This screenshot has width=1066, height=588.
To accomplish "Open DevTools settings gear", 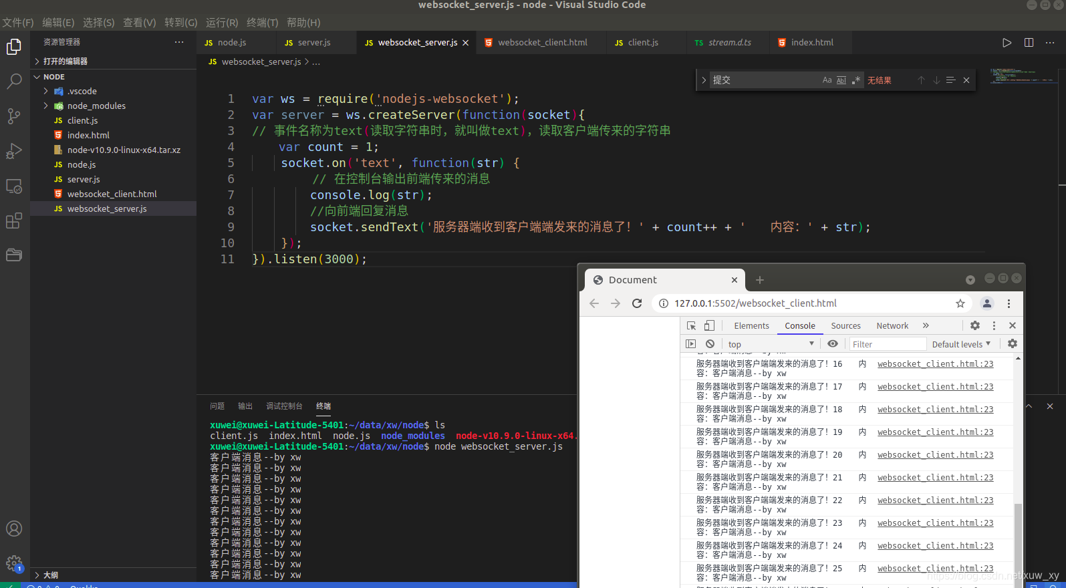I will click(975, 325).
